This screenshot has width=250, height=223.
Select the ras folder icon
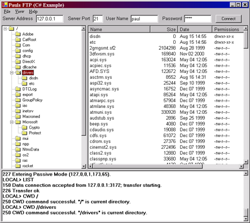pos(18,160)
